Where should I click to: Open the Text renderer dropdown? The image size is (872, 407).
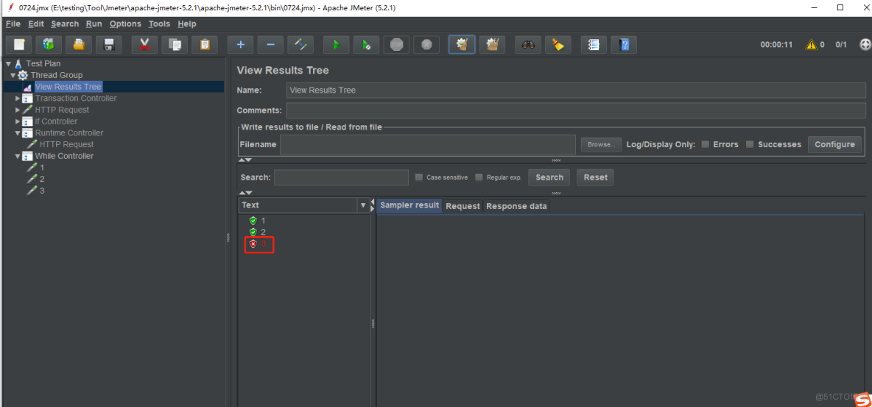click(x=362, y=205)
